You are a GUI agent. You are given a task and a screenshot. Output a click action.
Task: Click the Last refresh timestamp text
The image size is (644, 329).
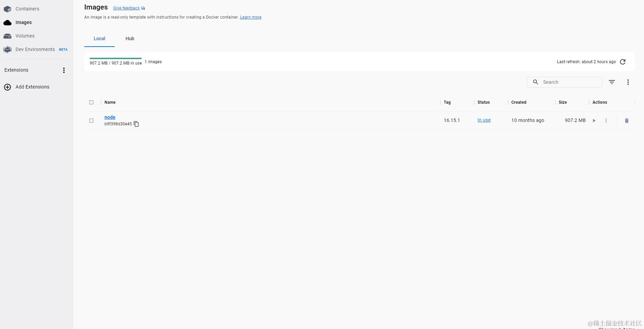point(586,62)
